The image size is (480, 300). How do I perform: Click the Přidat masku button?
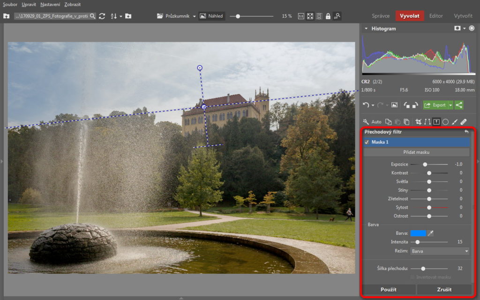click(x=416, y=152)
